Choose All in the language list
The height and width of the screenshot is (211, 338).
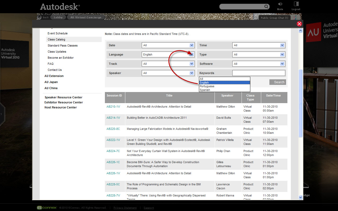click(225, 79)
